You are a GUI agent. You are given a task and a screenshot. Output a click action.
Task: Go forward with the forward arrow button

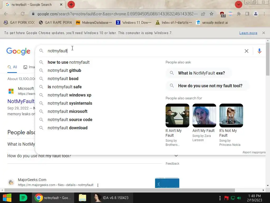[14, 14]
